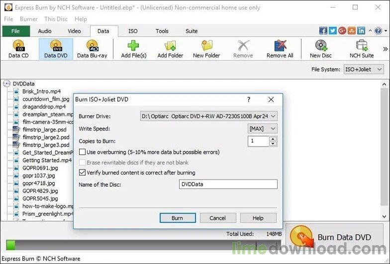Viewport: 390px width, 264px height.
Task: Click the Burn button in dialog
Action: (x=178, y=218)
